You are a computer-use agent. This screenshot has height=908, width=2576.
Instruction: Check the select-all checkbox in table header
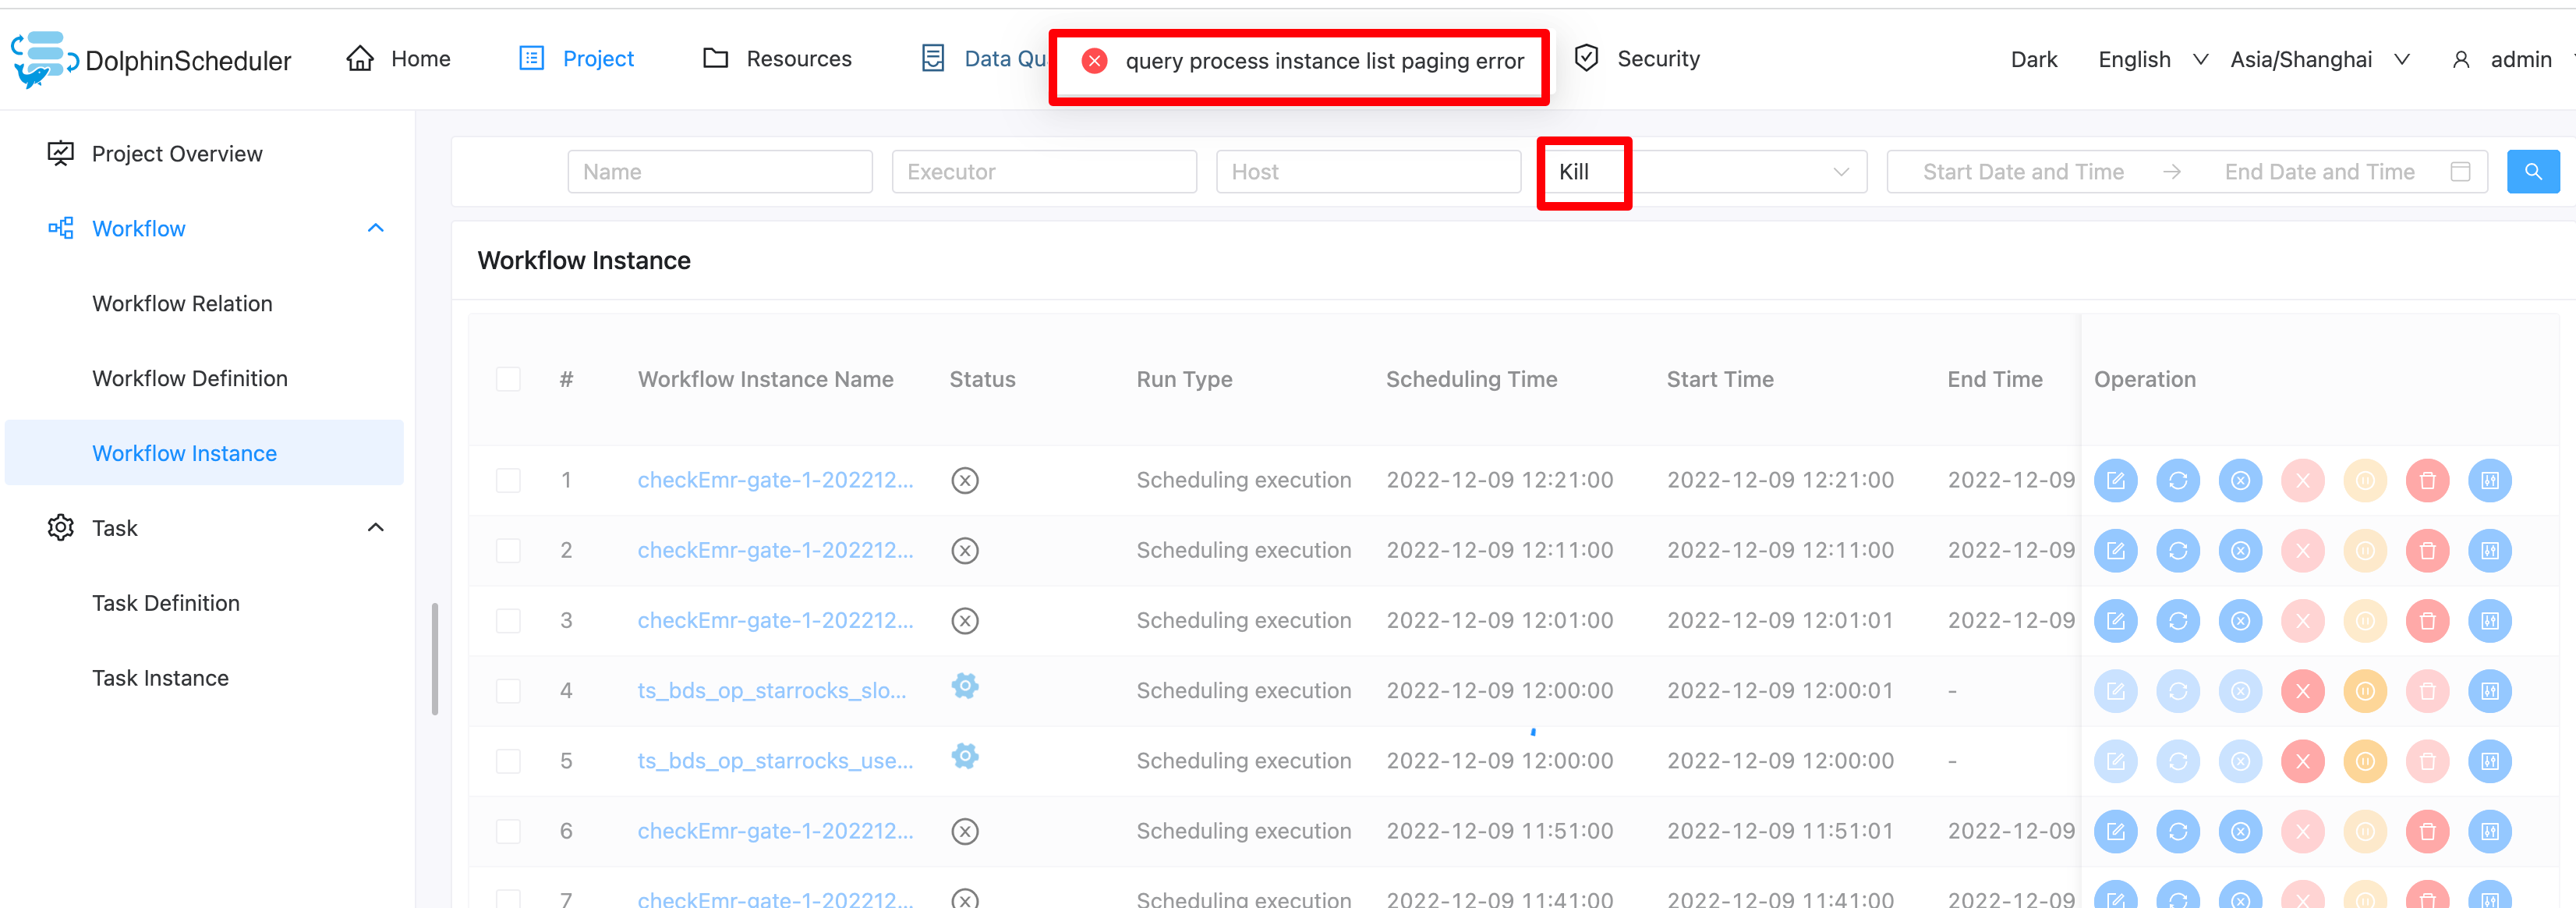(509, 379)
